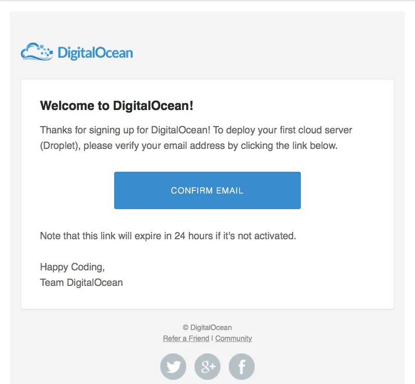
Task: Click the Welcome to DigitalOcean heading
Action: point(117,106)
